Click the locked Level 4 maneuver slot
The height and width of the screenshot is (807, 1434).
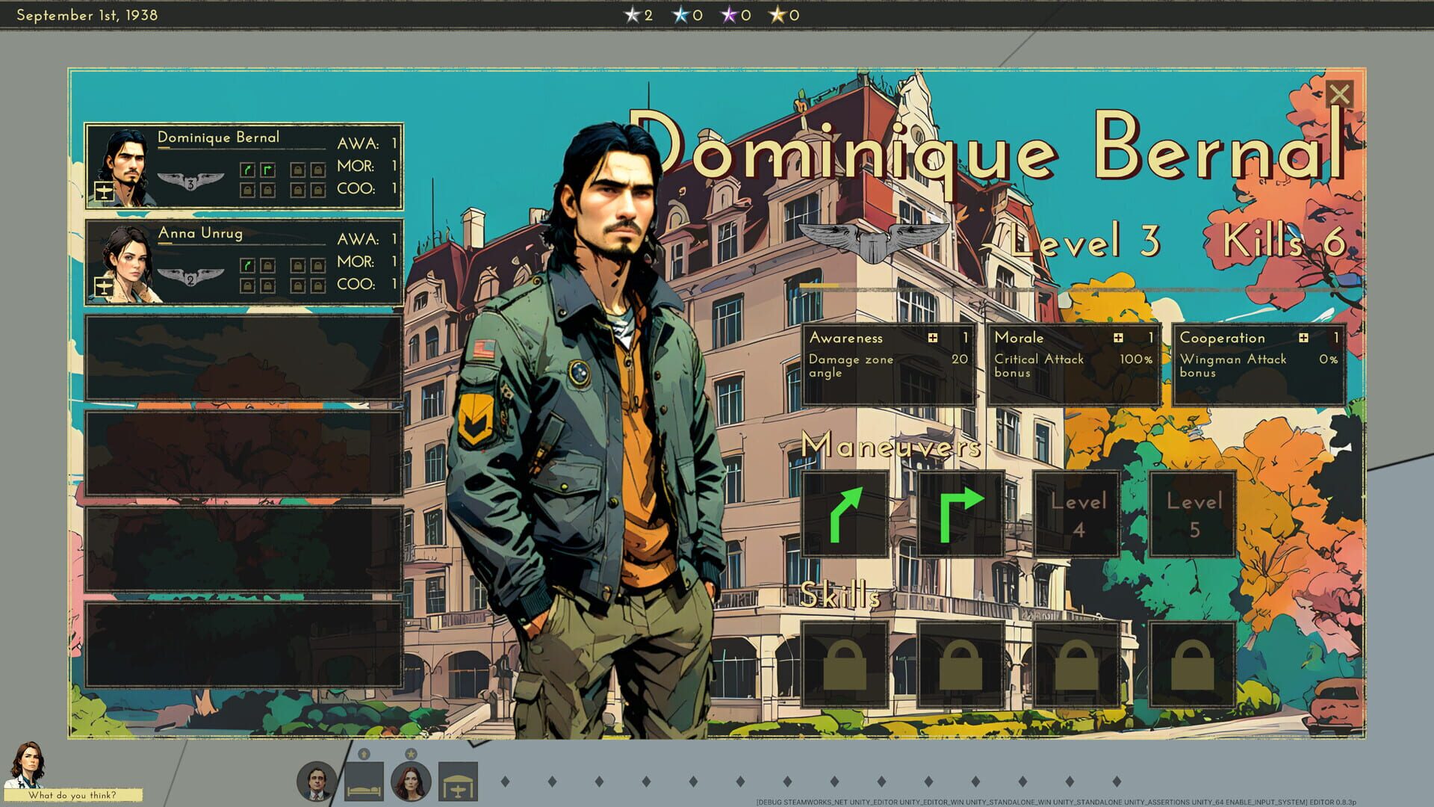click(1077, 514)
